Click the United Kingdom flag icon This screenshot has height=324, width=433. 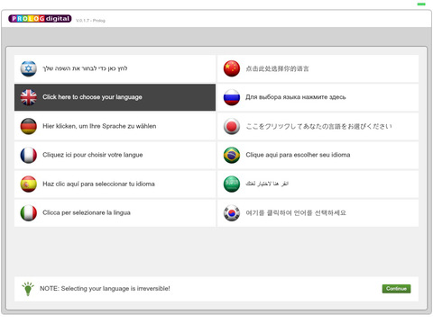[x=29, y=97]
